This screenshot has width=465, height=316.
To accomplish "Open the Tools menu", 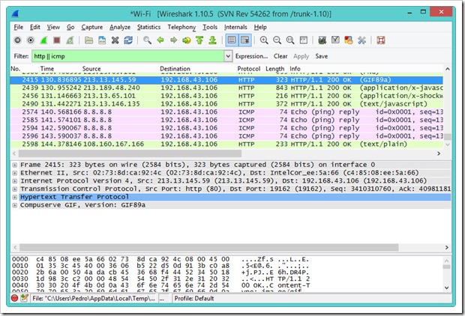I will coord(210,27).
